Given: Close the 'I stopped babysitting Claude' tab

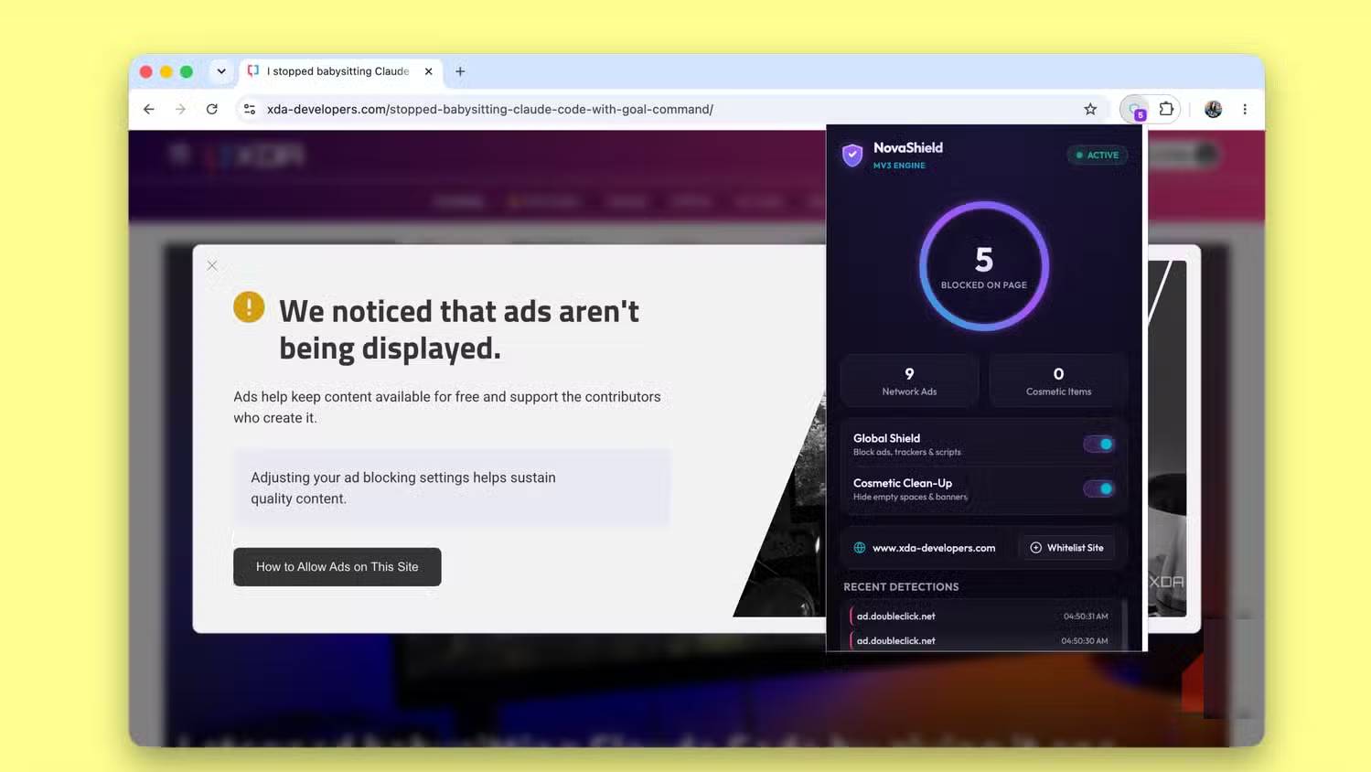Looking at the screenshot, I should (x=428, y=71).
